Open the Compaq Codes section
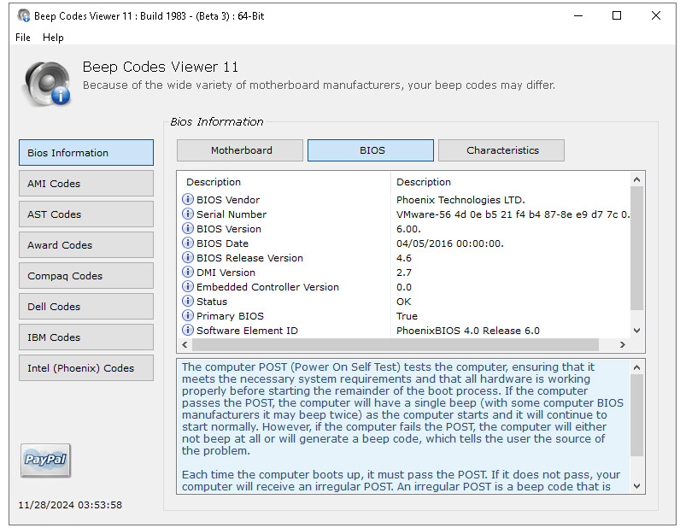The height and width of the screenshot is (528, 680). point(86,275)
